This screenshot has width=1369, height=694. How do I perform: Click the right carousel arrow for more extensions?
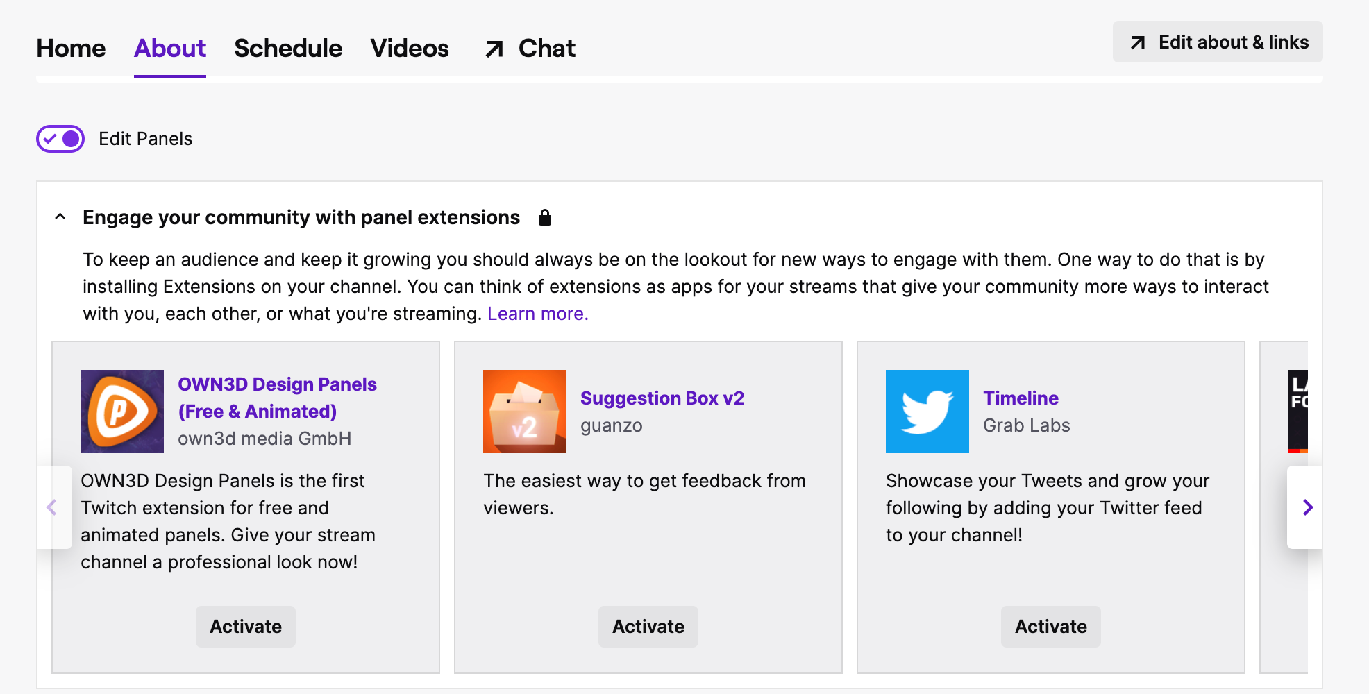coord(1308,508)
